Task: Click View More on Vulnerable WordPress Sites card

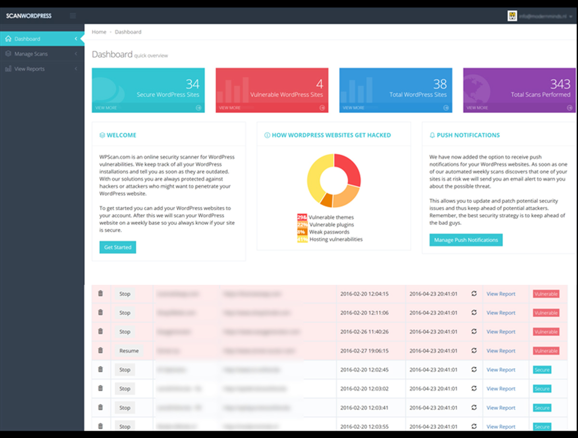Action: pyautogui.click(x=230, y=108)
